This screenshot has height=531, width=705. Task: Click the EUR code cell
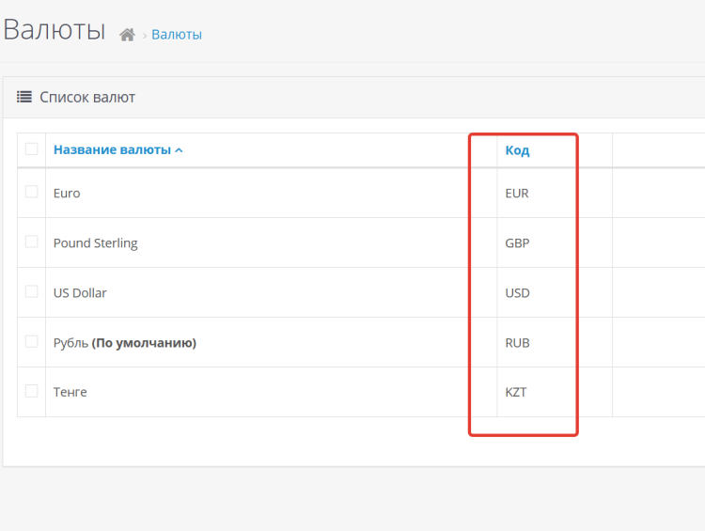click(x=517, y=193)
